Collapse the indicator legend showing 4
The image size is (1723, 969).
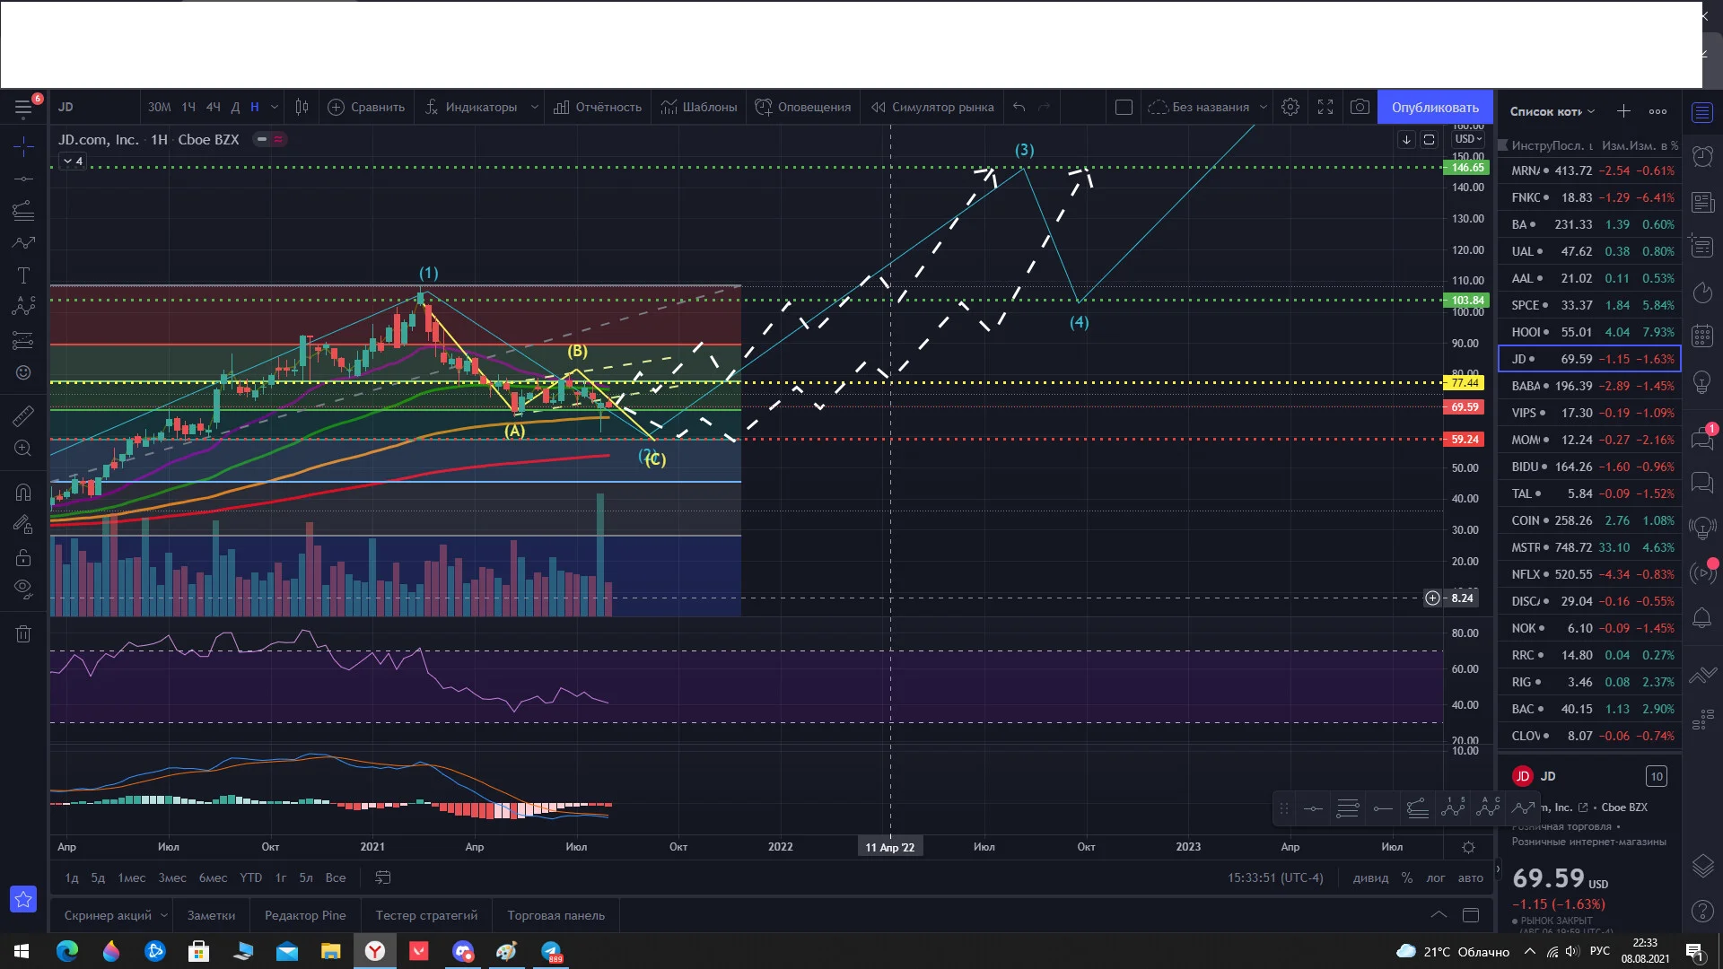pyautogui.click(x=72, y=161)
